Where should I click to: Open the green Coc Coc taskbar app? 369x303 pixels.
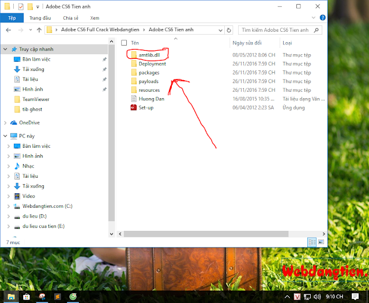(73, 297)
